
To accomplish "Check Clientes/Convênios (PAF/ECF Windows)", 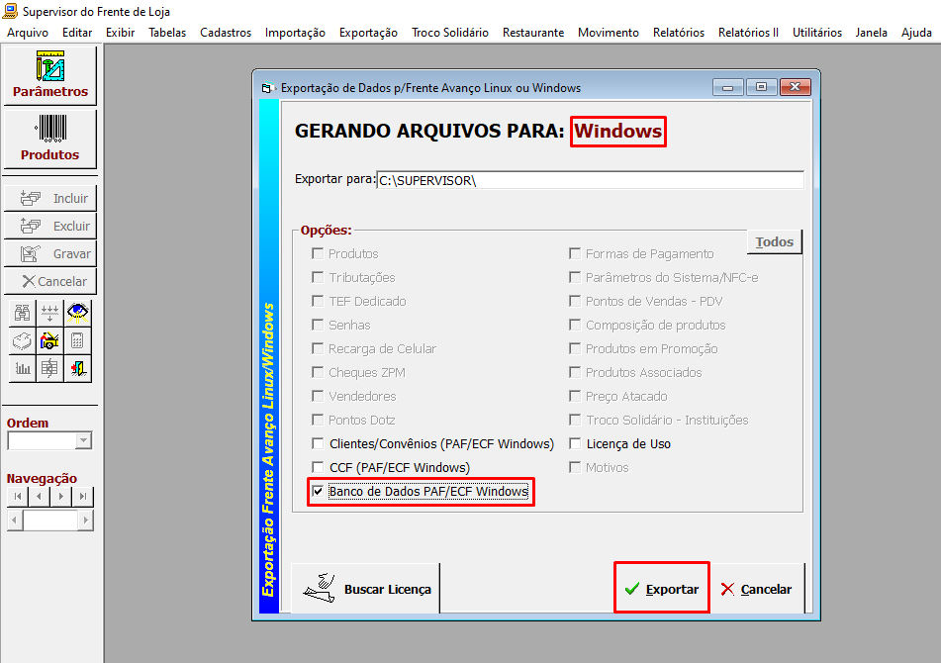I will point(318,443).
